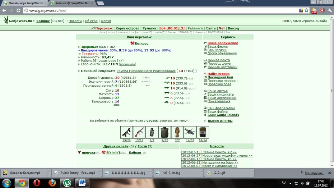The image size is (334, 188).
Task: Click the Гости guests link
Action: [142, 146]
